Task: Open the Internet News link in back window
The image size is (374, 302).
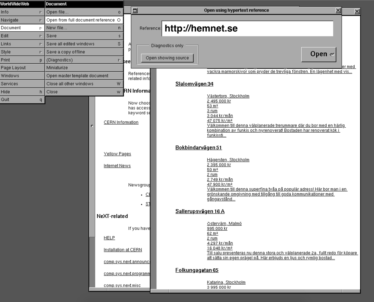Action: pyautogui.click(x=117, y=166)
